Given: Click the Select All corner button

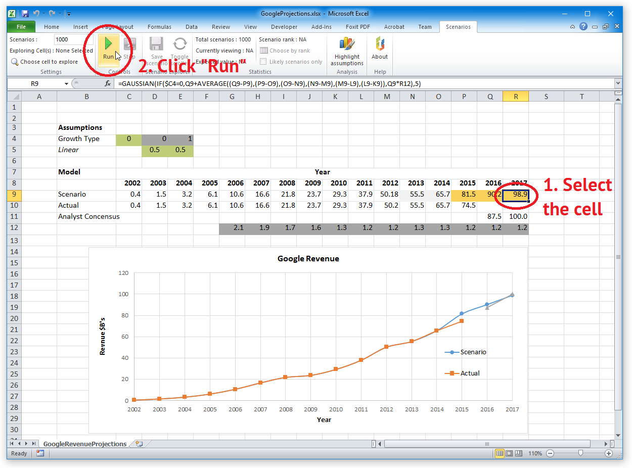Looking at the screenshot, I should tap(14, 97).
